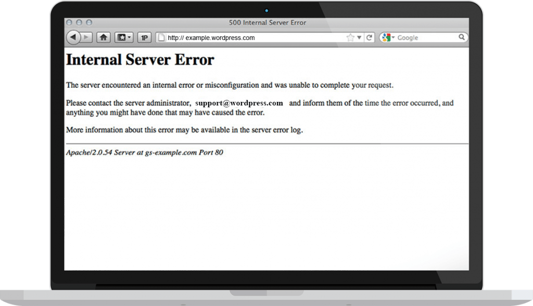Click the page icon in address bar
Viewport: 533px width, 306px height.
pyautogui.click(x=161, y=37)
